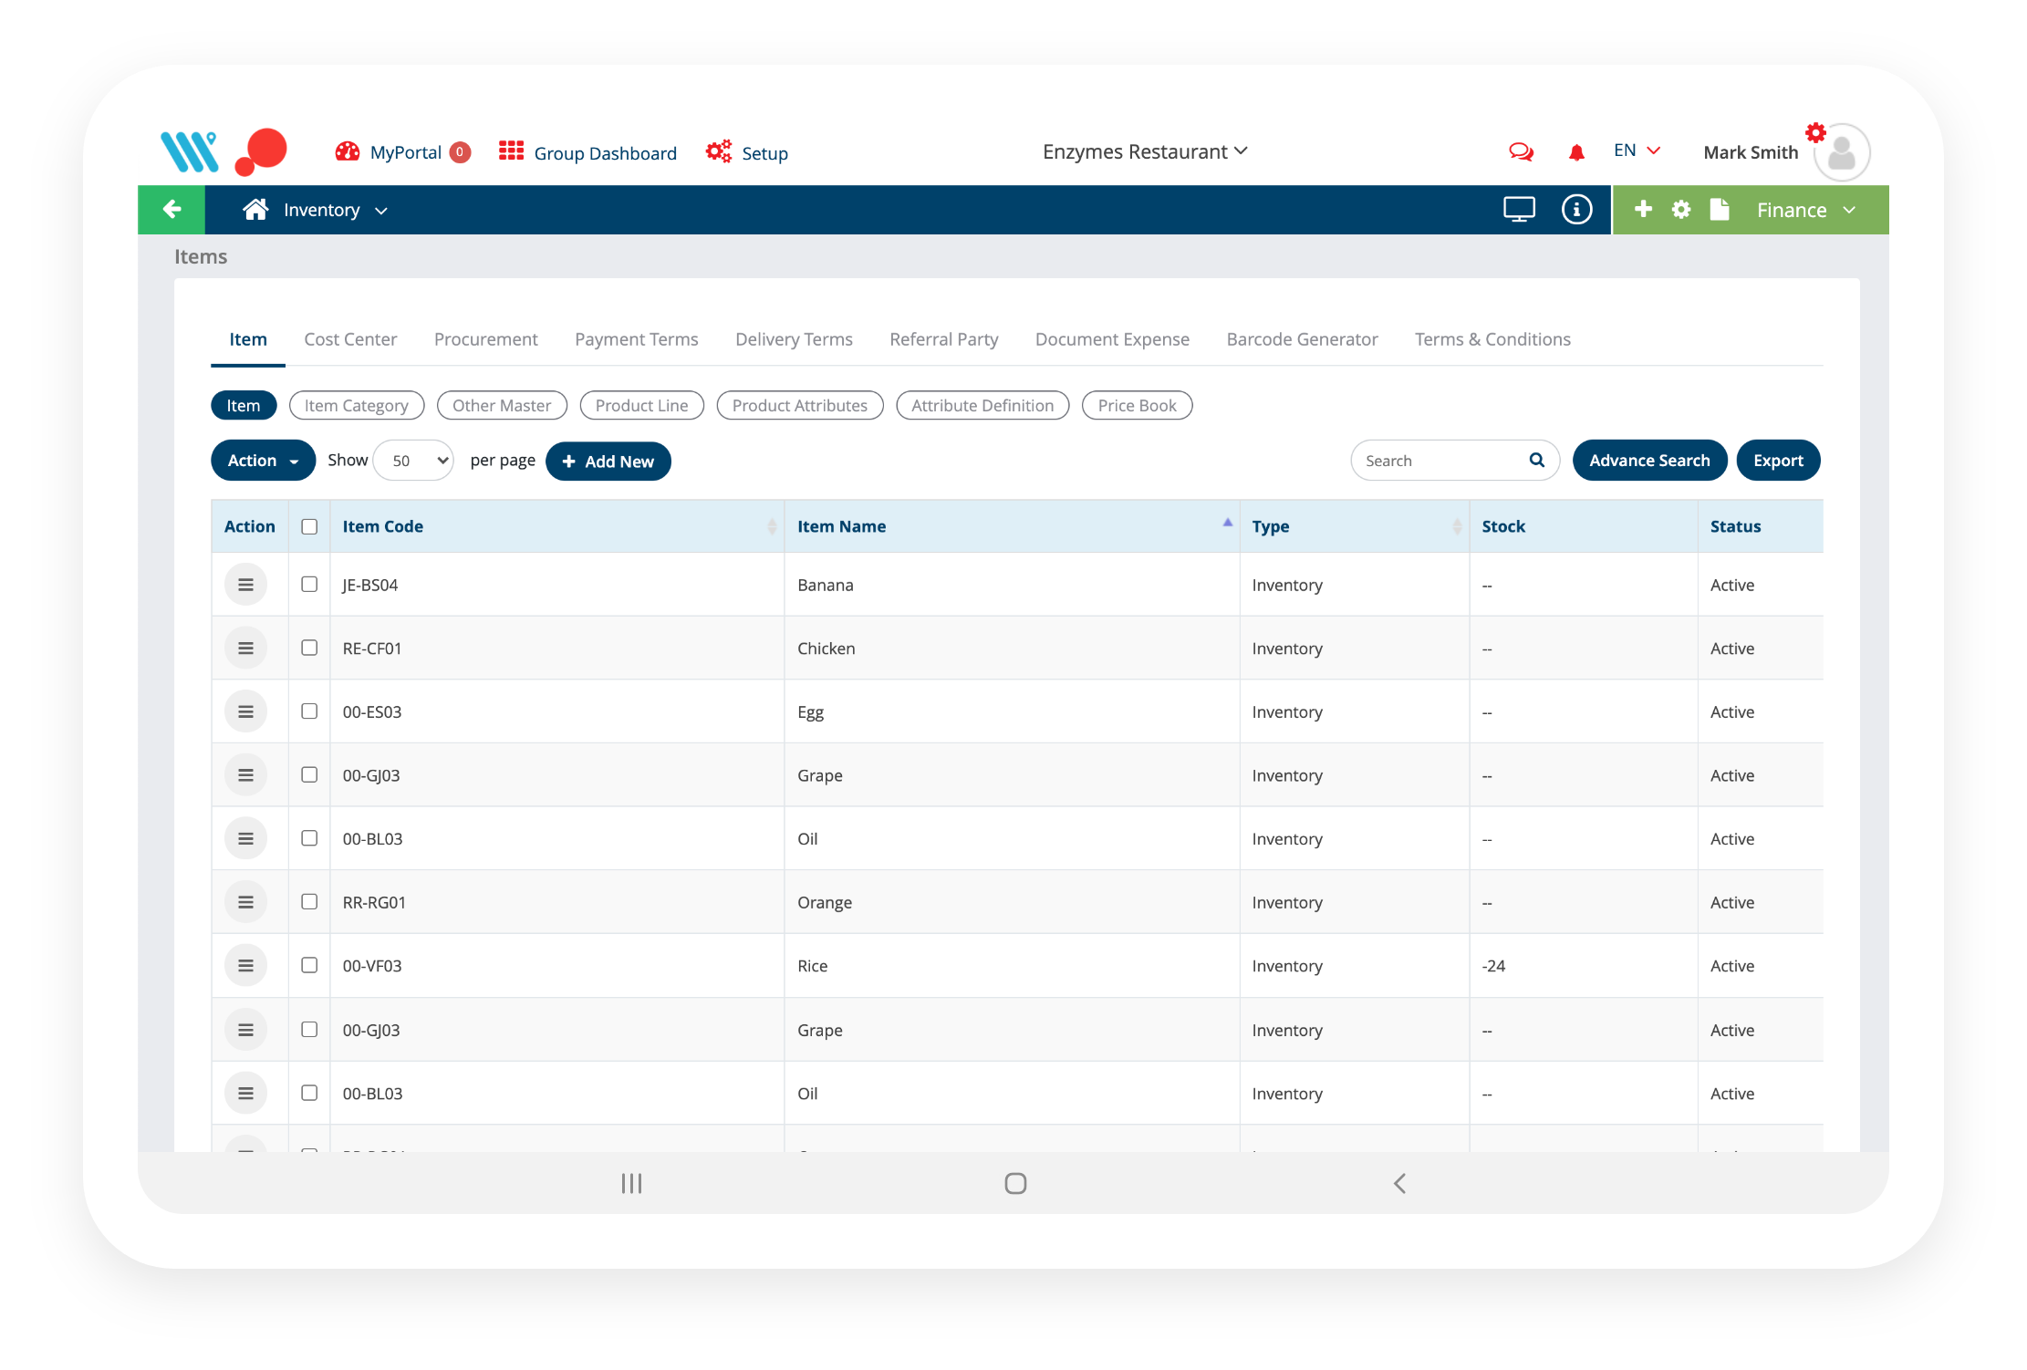Open the monitor display icon
The height and width of the screenshot is (1370, 2027).
(x=1519, y=210)
